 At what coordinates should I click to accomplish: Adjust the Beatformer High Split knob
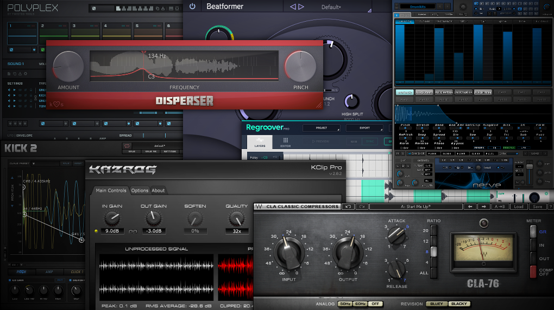pyautogui.click(x=351, y=102)
